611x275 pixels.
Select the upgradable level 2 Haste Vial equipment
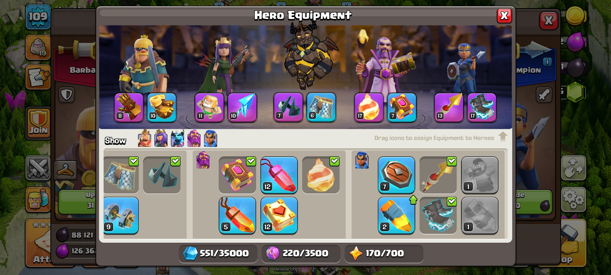396,215
